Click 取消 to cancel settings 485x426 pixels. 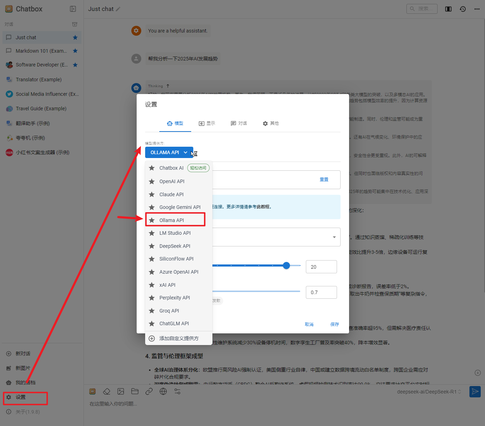pos(309,325)
